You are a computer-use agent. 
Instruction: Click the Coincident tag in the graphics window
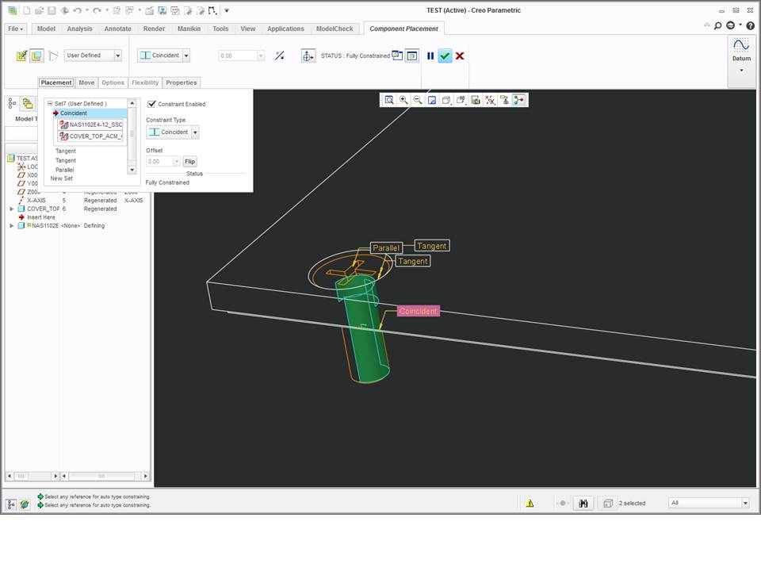(x=419, y=311)
